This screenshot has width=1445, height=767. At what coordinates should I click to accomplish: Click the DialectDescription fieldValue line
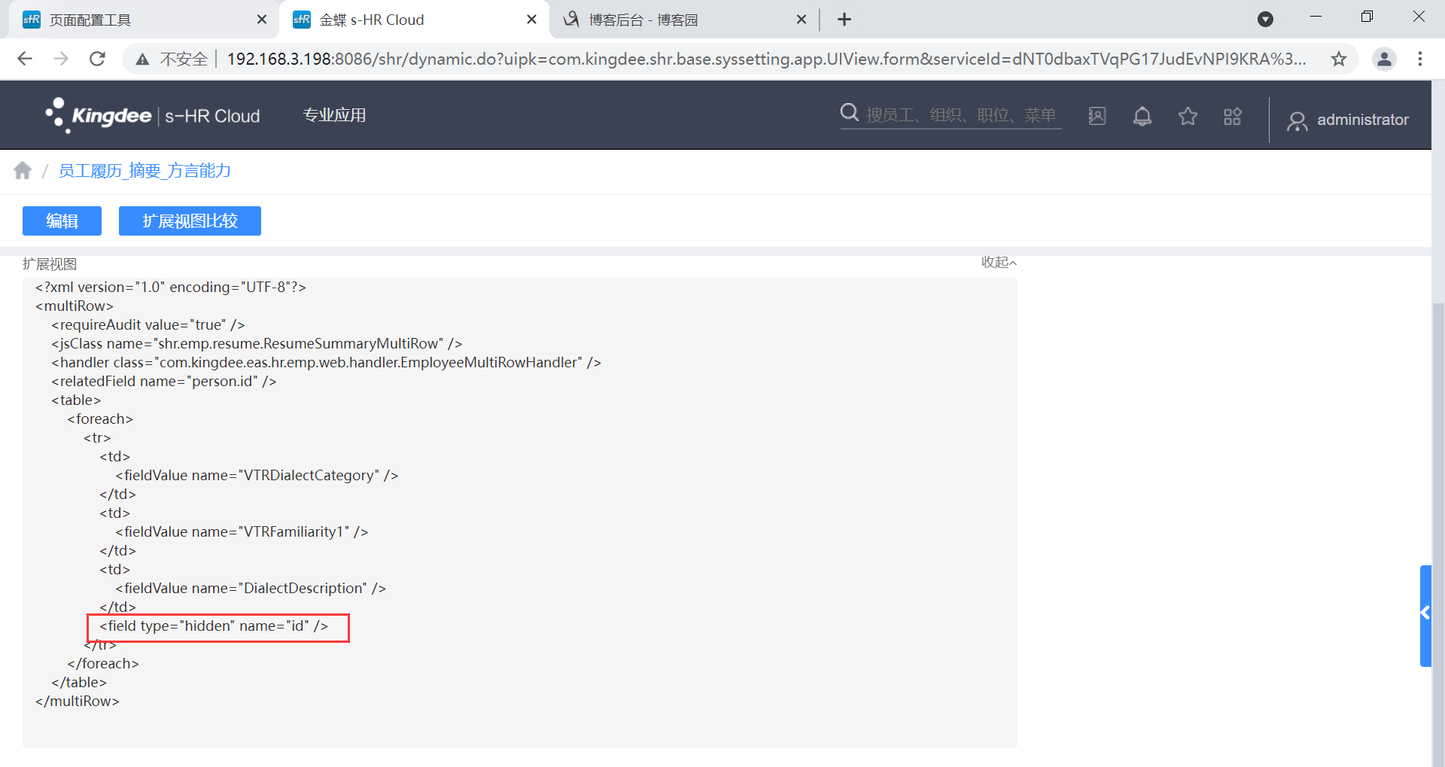[251, 589]
